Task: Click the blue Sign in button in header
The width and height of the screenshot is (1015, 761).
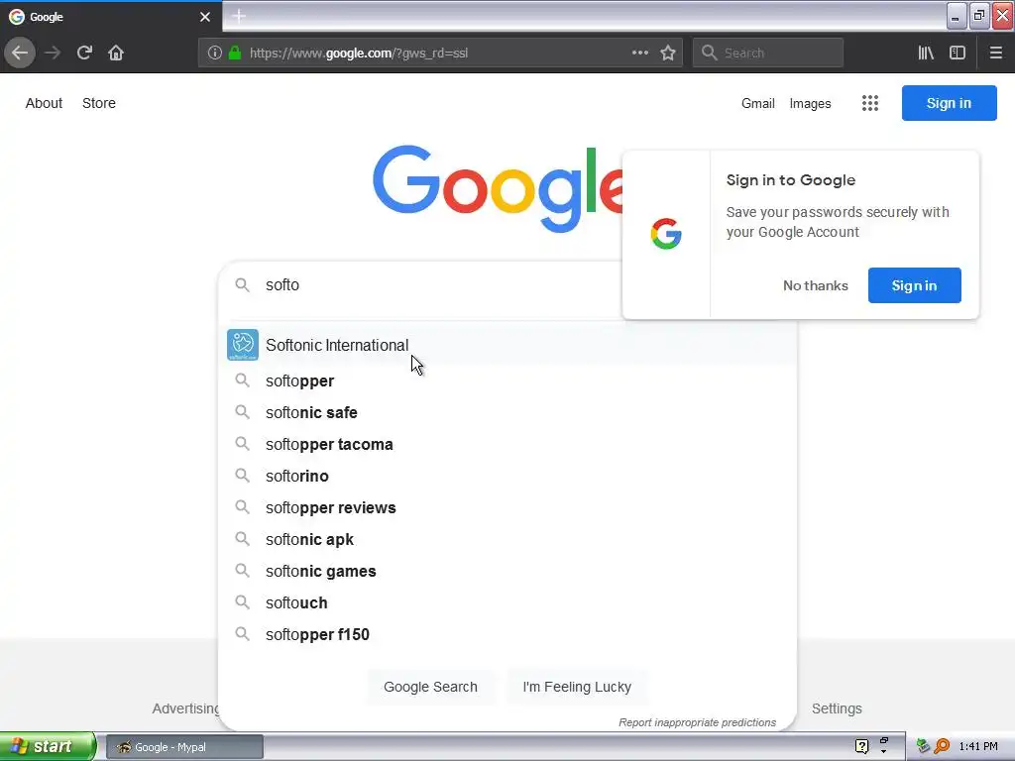Action: (x=949, y=103)
